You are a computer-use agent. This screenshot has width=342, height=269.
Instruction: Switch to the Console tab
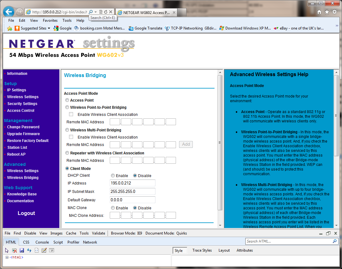42,242
